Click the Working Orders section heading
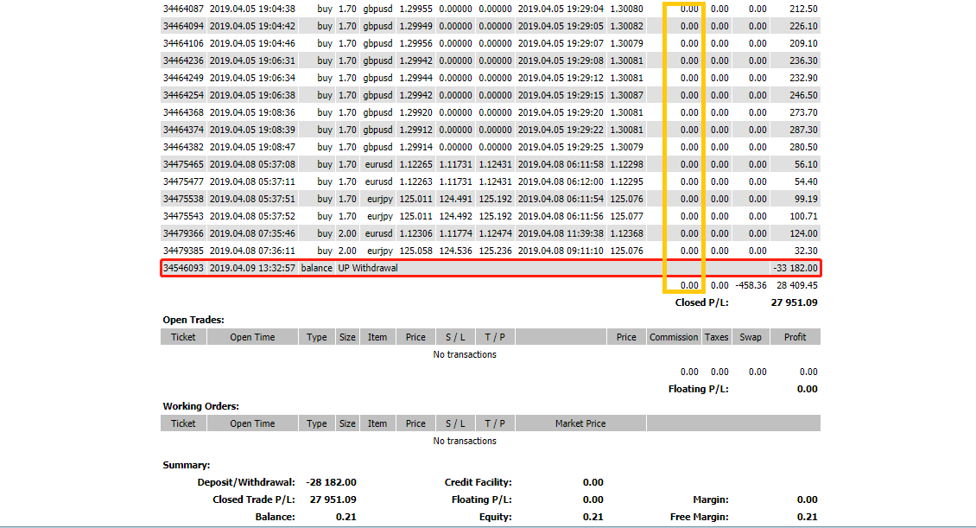Image resolution: width=976 pixels, height=528 pixels. 200,406
